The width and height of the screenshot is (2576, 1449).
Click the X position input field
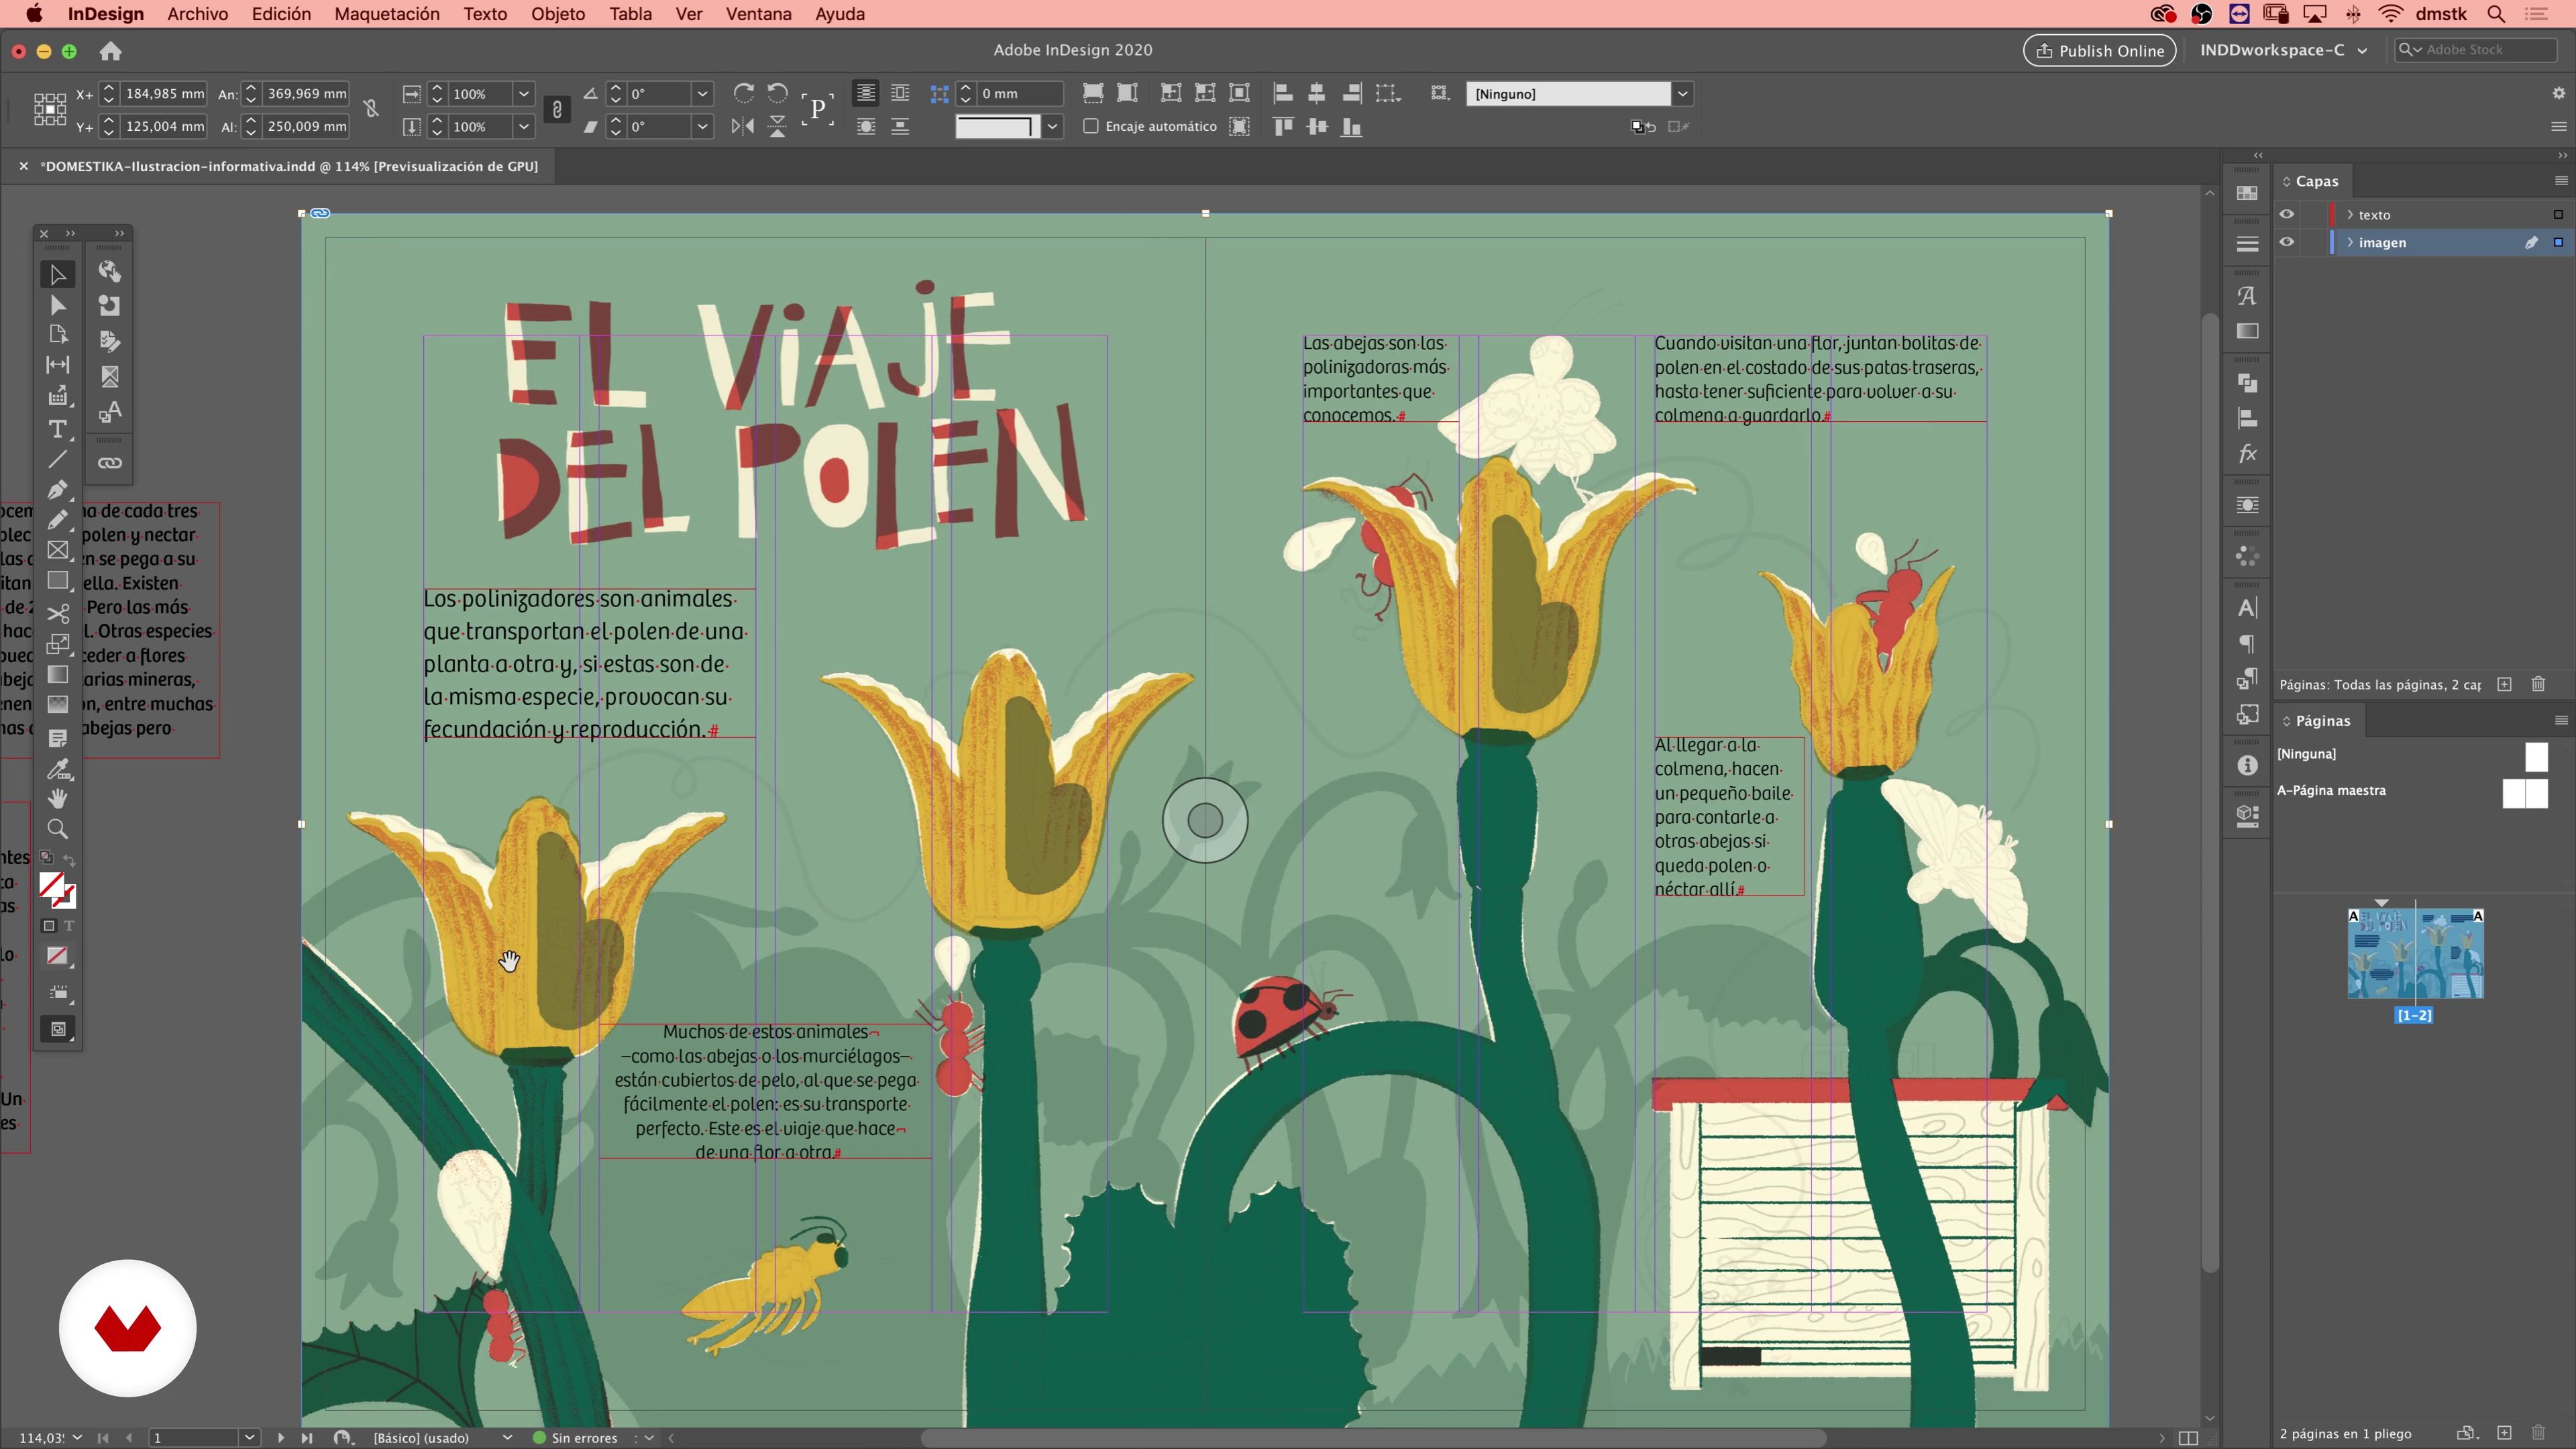click(x=164, y=94)
